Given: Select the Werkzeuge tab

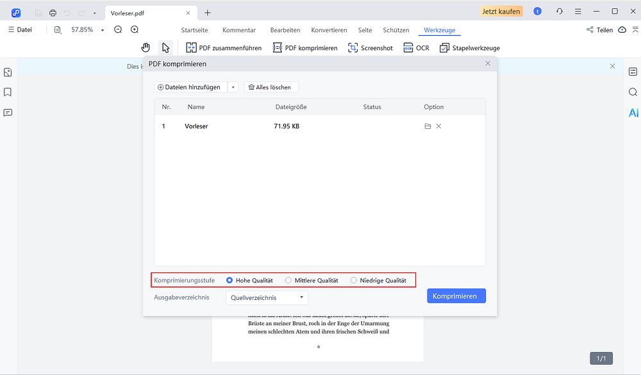Looking at the screenshot, I should [x=440, y=30].
